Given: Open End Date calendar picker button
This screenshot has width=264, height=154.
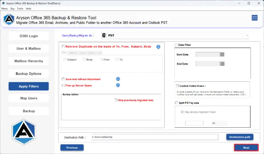Looking at the screenshot, I should (223, 64).
